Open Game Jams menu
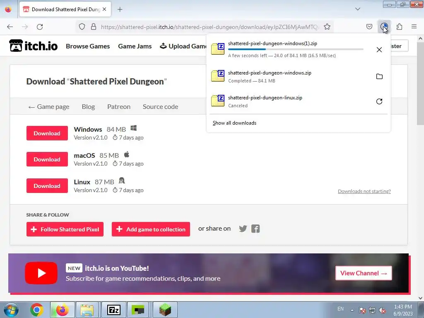This screenshot has width=424, height=318. click(x=135, y=46)
